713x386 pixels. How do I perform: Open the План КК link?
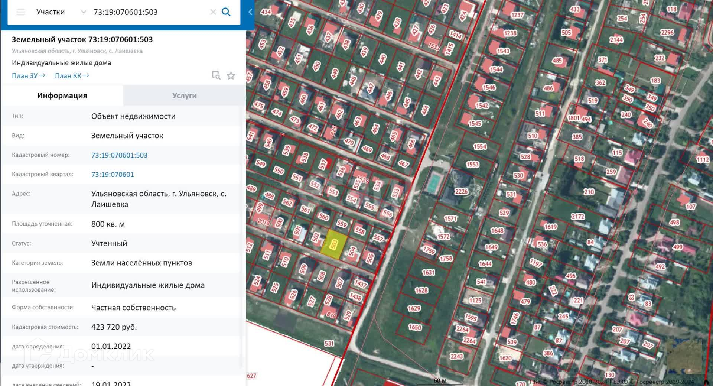point(72,76)
